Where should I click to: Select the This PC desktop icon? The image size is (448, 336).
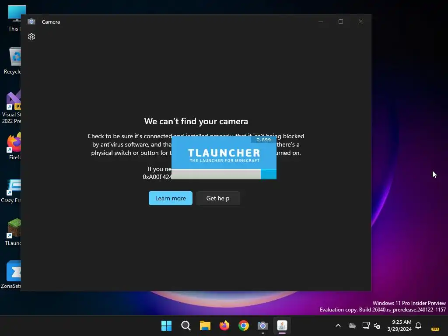[14, 18]
